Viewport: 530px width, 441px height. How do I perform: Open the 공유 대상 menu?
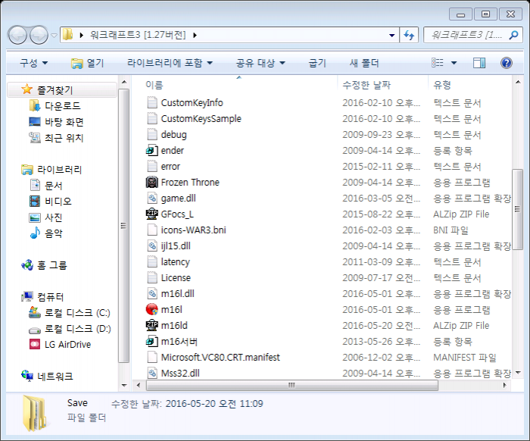tap(260, 63)
